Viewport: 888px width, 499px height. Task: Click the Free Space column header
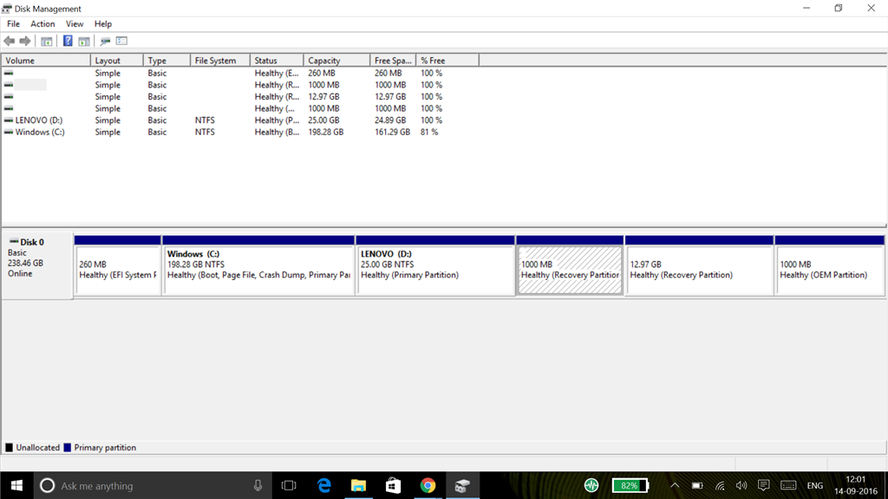(393, 61)
